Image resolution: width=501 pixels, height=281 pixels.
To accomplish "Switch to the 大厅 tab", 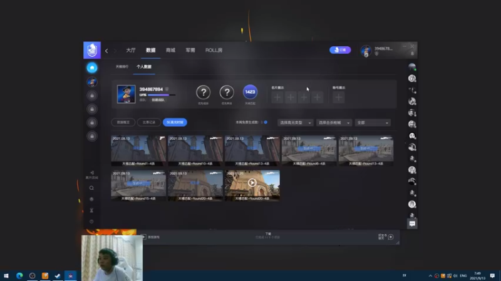I will (131, 51).
